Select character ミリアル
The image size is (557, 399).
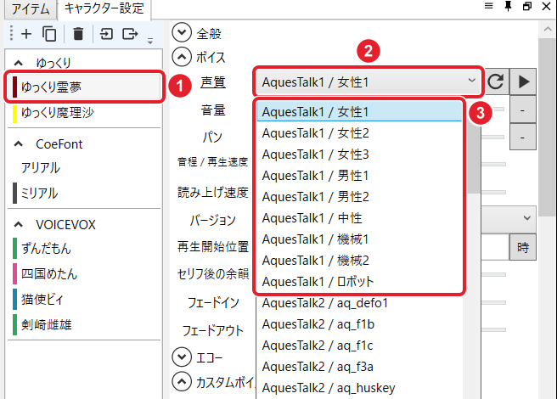click(85, 194)
